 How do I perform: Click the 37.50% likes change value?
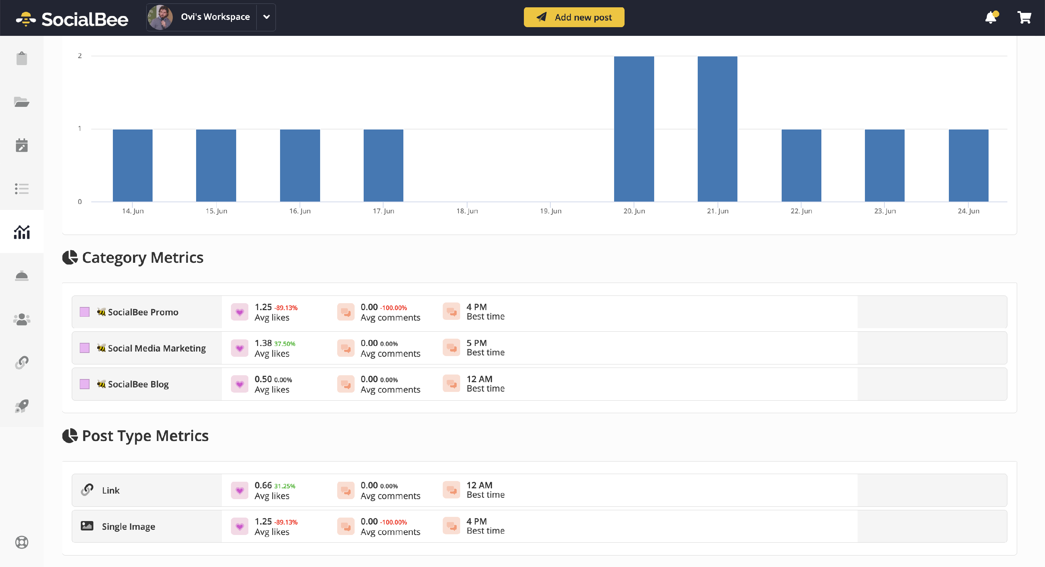tap(285, 344)
